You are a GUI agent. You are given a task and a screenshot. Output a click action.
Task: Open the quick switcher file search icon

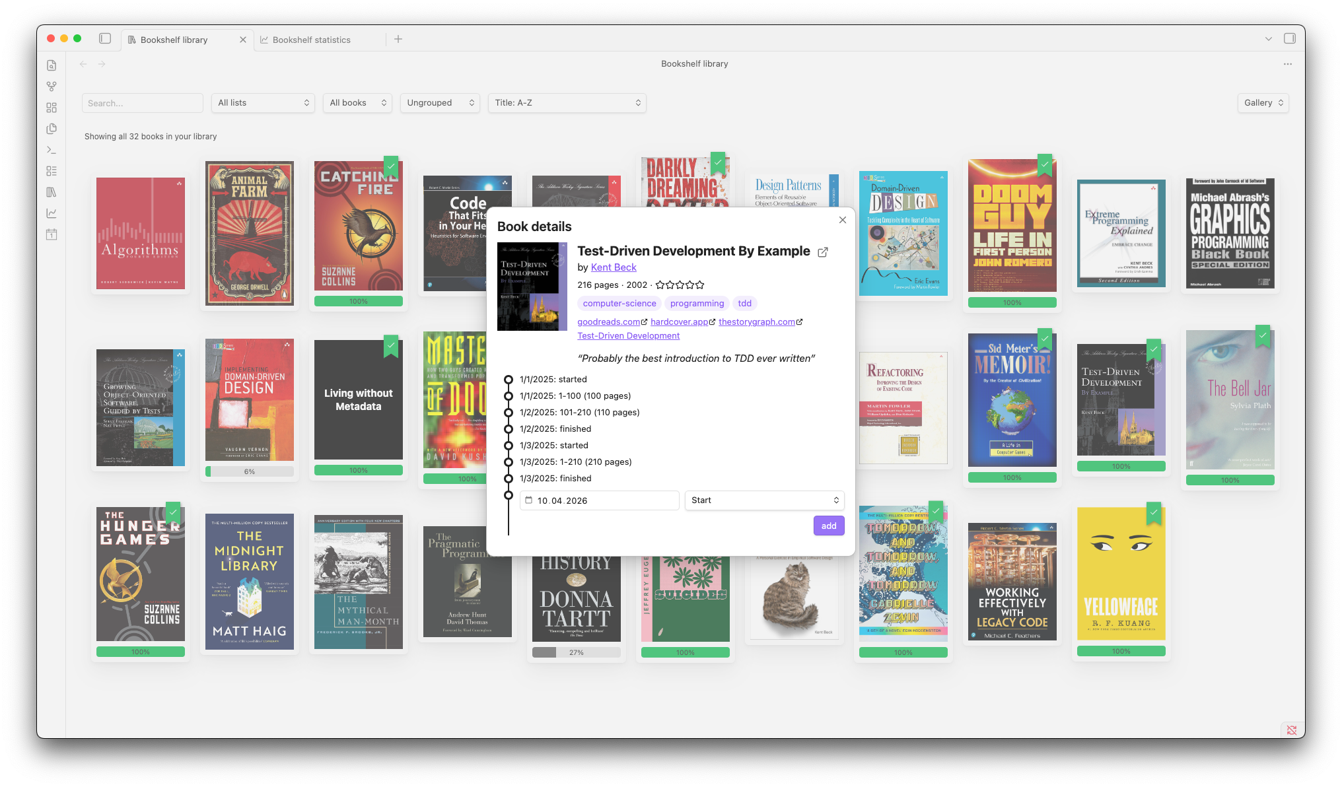click(x=52, y=65)
